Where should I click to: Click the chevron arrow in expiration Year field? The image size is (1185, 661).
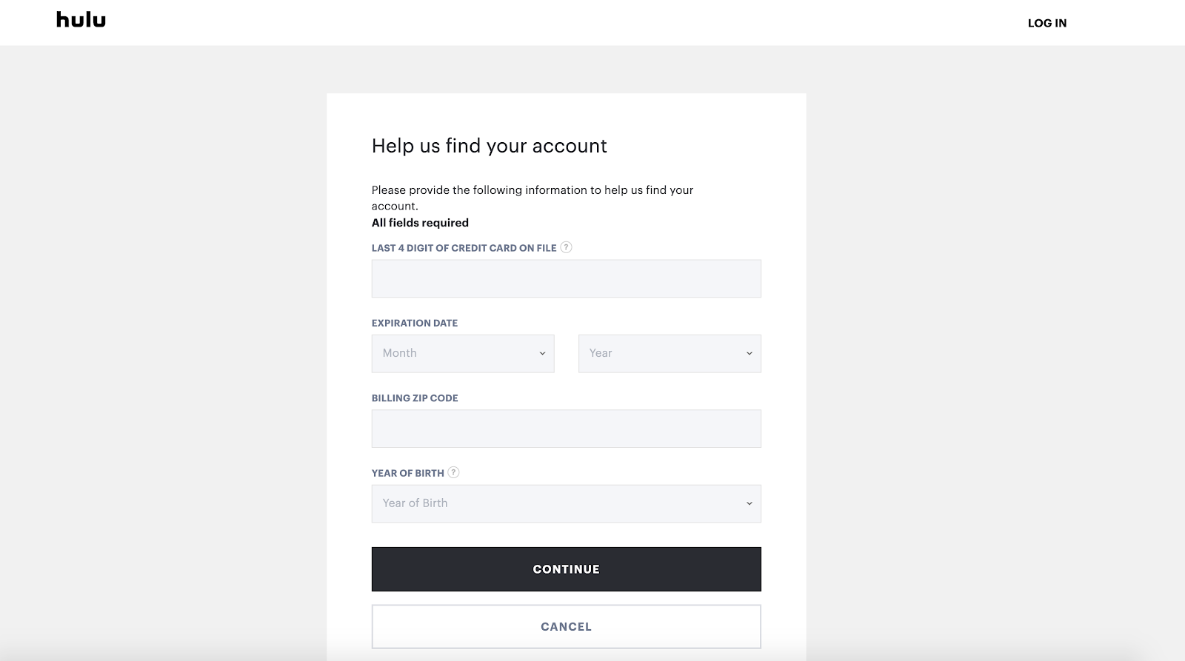[749, 354]
